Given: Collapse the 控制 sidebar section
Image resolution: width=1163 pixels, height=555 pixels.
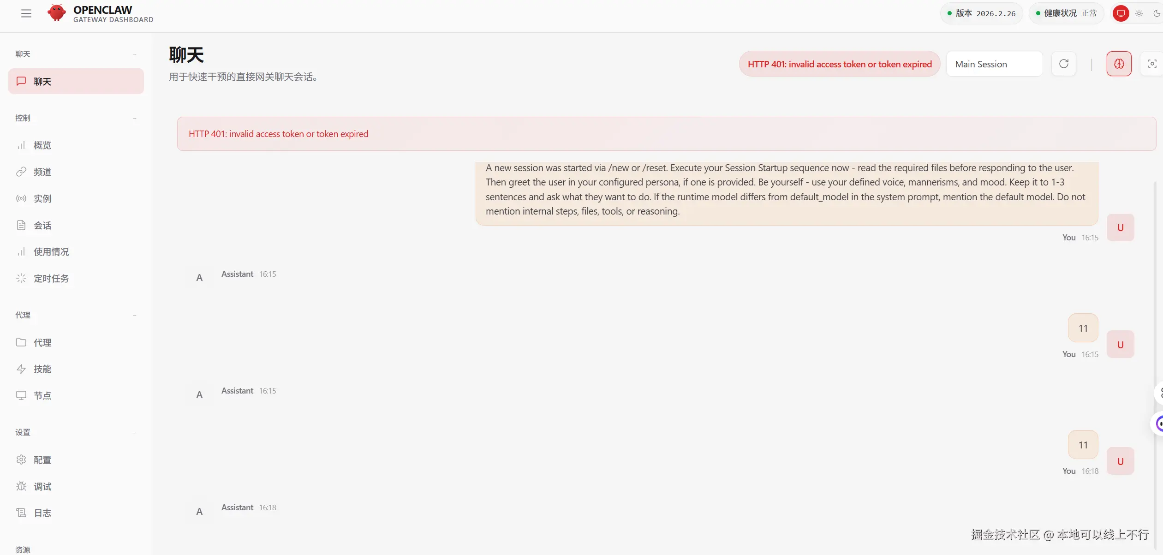Looking at the screenshot, I should point(134,118).
